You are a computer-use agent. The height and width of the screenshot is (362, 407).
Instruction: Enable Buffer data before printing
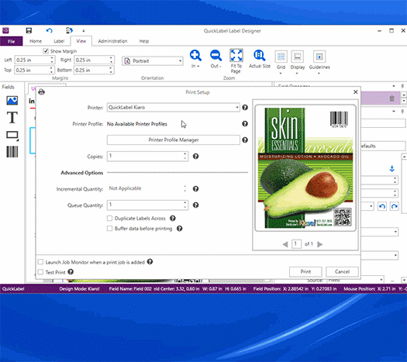[109, 229]
